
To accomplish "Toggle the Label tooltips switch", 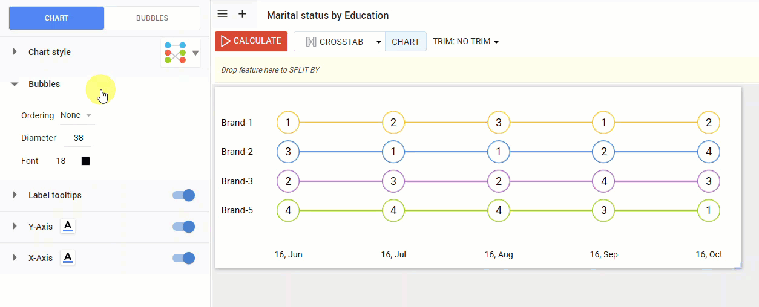I will (184, 195).
